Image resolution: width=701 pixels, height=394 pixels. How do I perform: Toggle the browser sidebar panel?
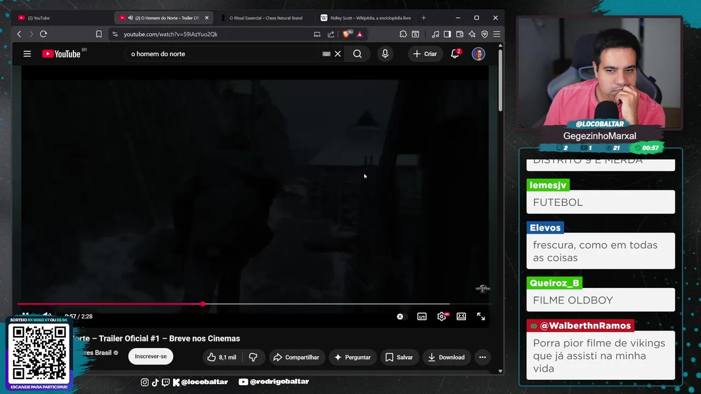pos(447,34)
